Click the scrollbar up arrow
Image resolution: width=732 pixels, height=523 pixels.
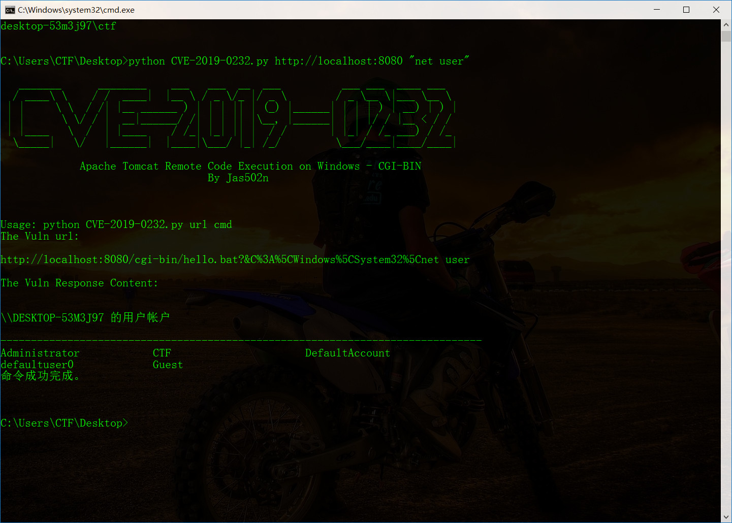[726, 24]
